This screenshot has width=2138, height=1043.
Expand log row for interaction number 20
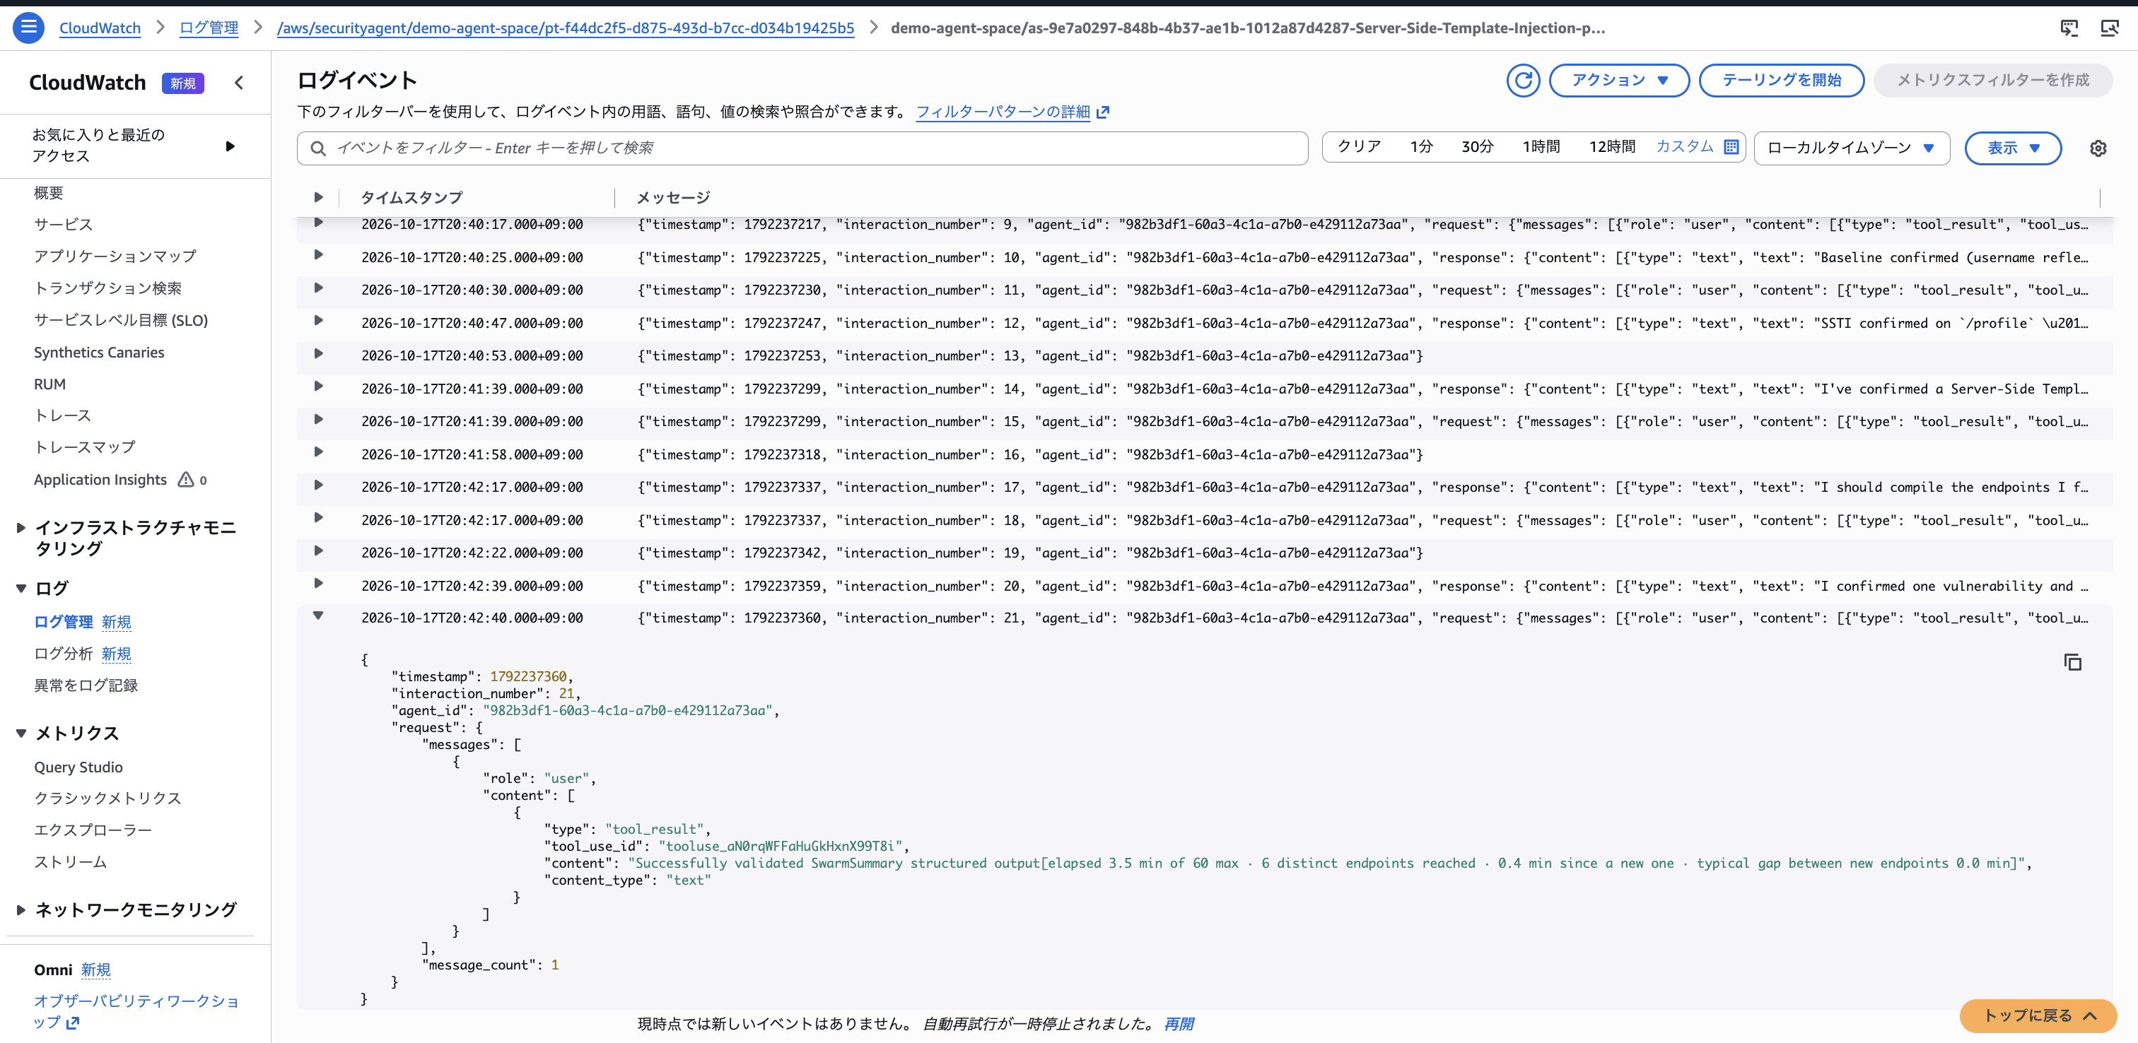(318, 584)
